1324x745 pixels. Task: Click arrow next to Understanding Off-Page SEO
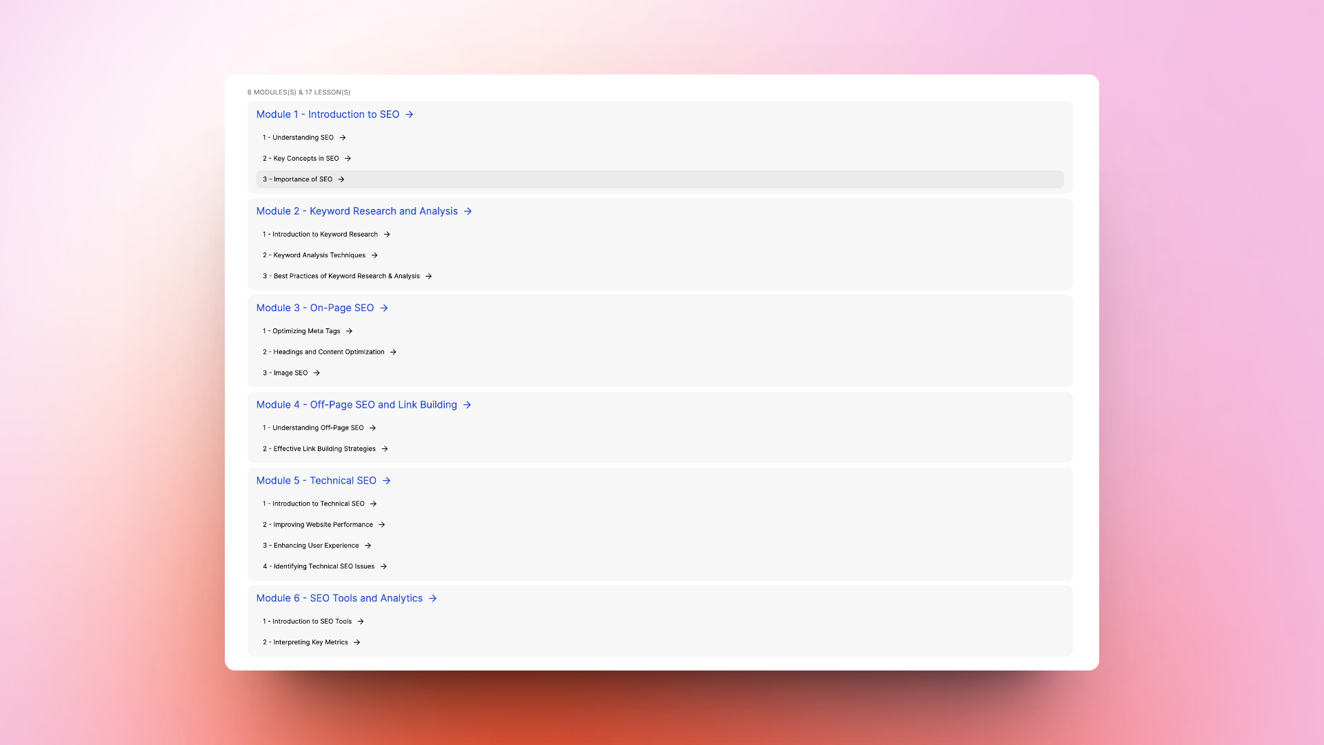[372, 428]
